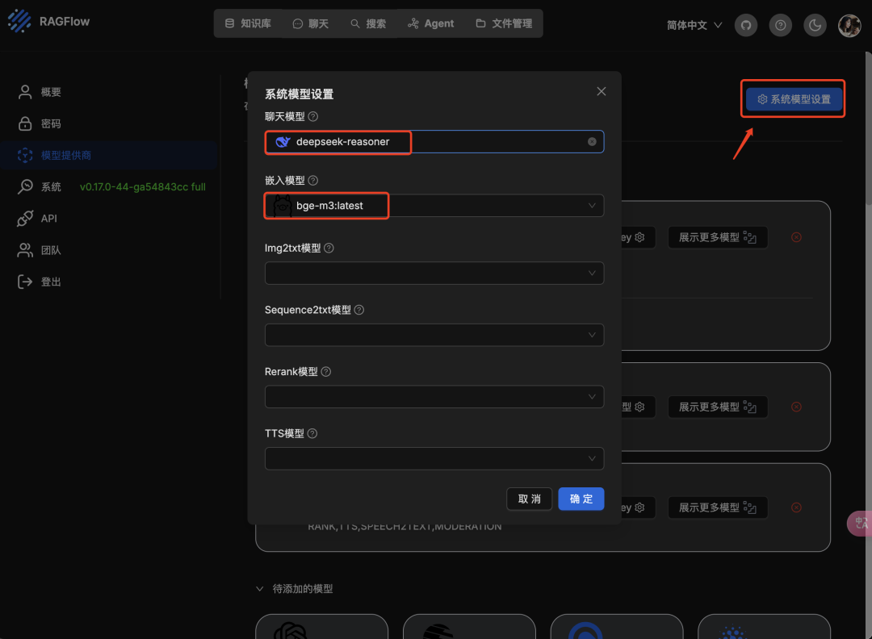
Task: Delete the second model provider card
Action: (796, 407)
